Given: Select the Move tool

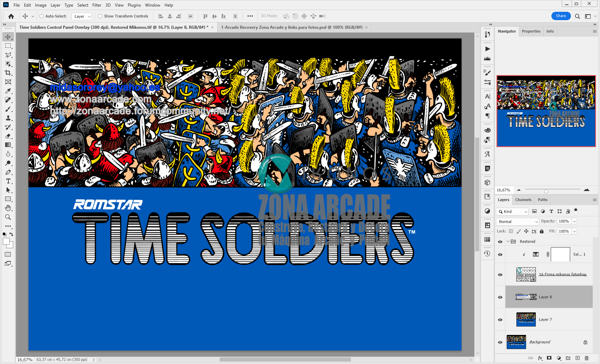Looking at the screenshot, I should [x=8, y=36].
